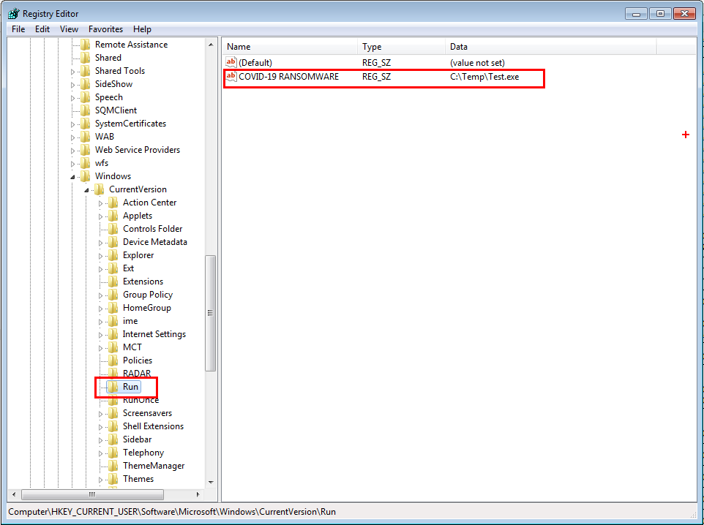Click the Shared folder icon
The height and width of the screenshot is (525, 704).
86,58
